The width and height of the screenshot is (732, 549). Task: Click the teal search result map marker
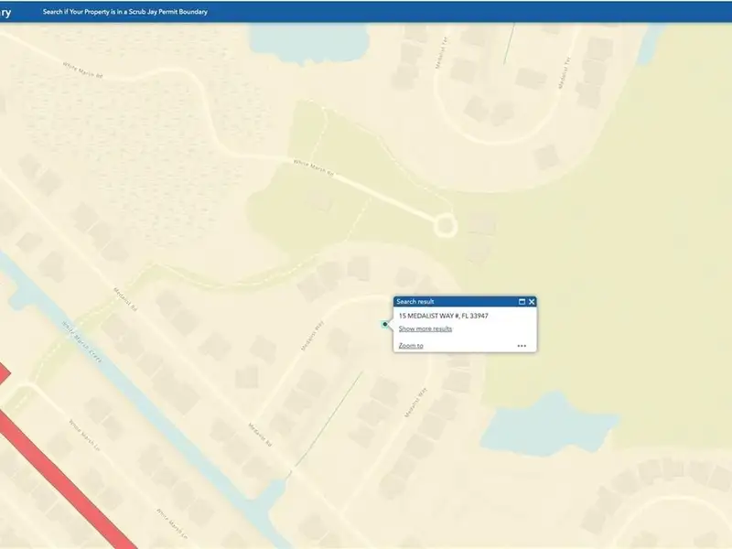[384, 323]
